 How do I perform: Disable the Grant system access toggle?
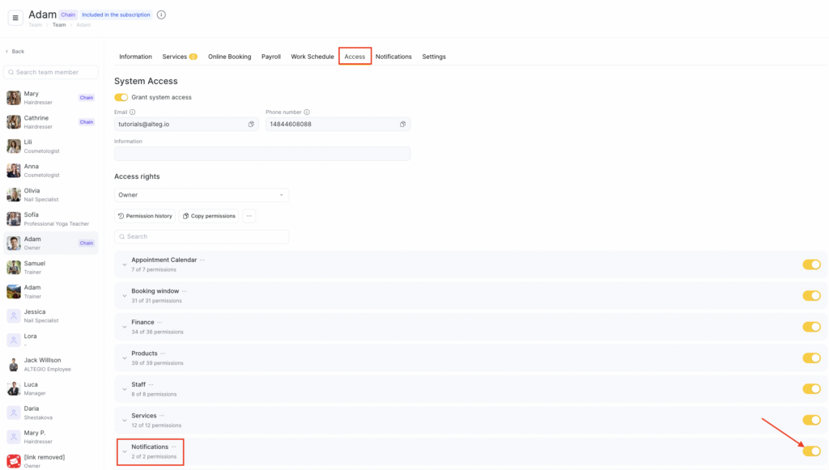click(x=121, y=97)
